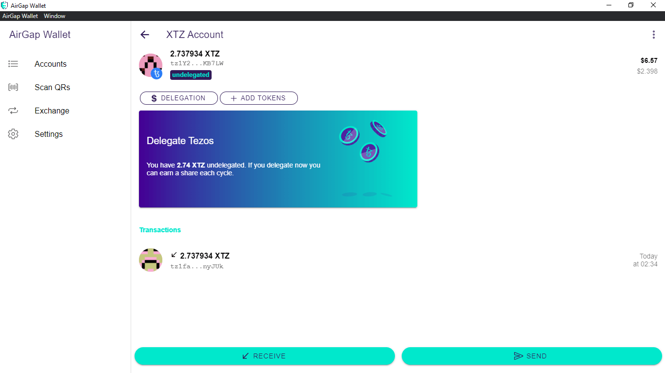
Task: Open the Window menu
Action: tap(55, 16)
